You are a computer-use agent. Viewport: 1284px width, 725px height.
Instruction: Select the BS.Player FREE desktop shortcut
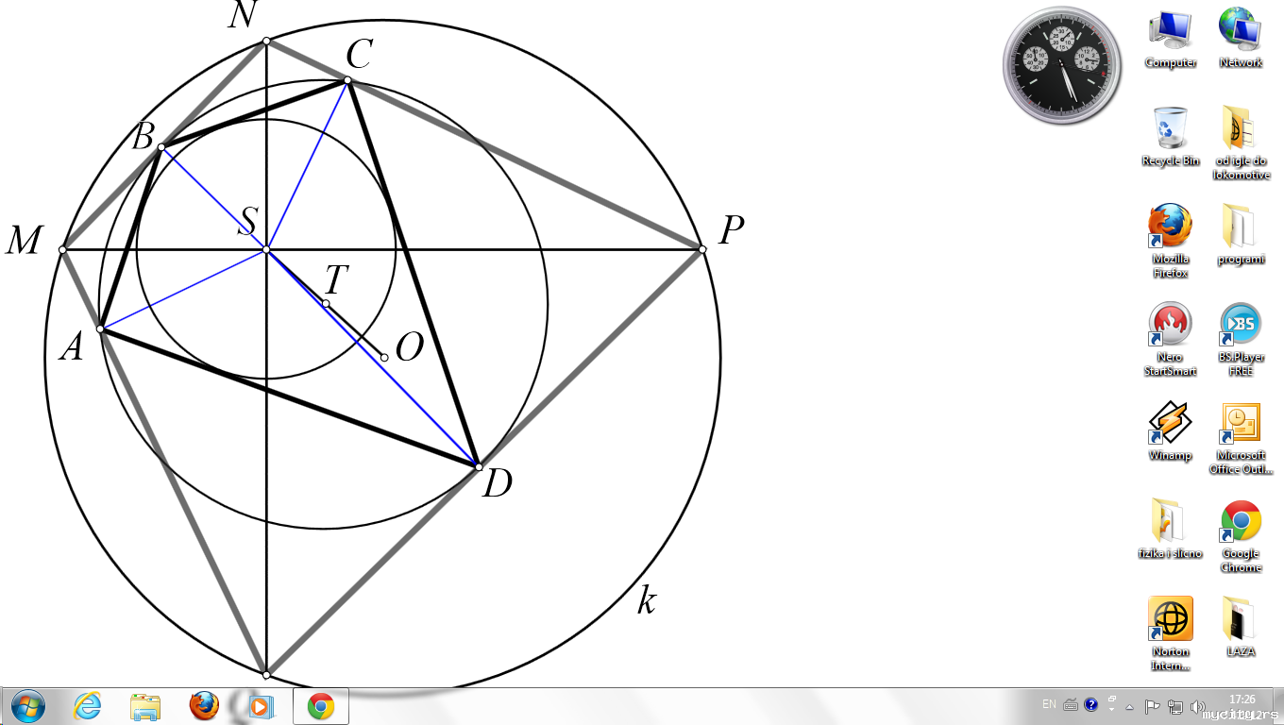(1241, 339)
